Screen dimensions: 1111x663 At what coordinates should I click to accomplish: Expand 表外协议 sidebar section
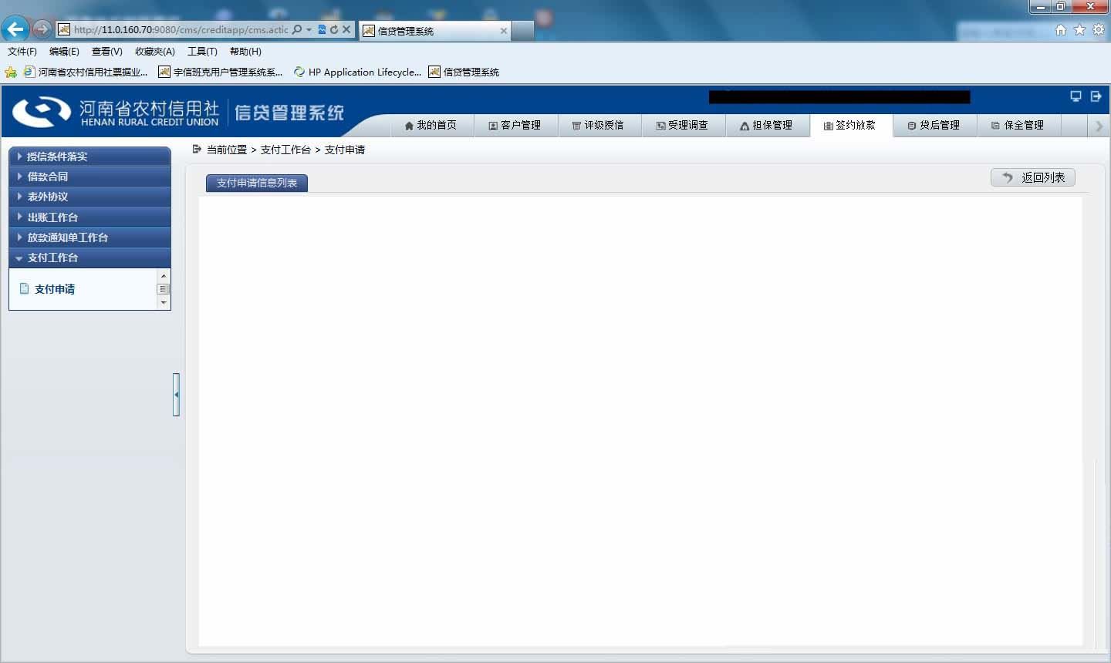click(x=89, y=197)
